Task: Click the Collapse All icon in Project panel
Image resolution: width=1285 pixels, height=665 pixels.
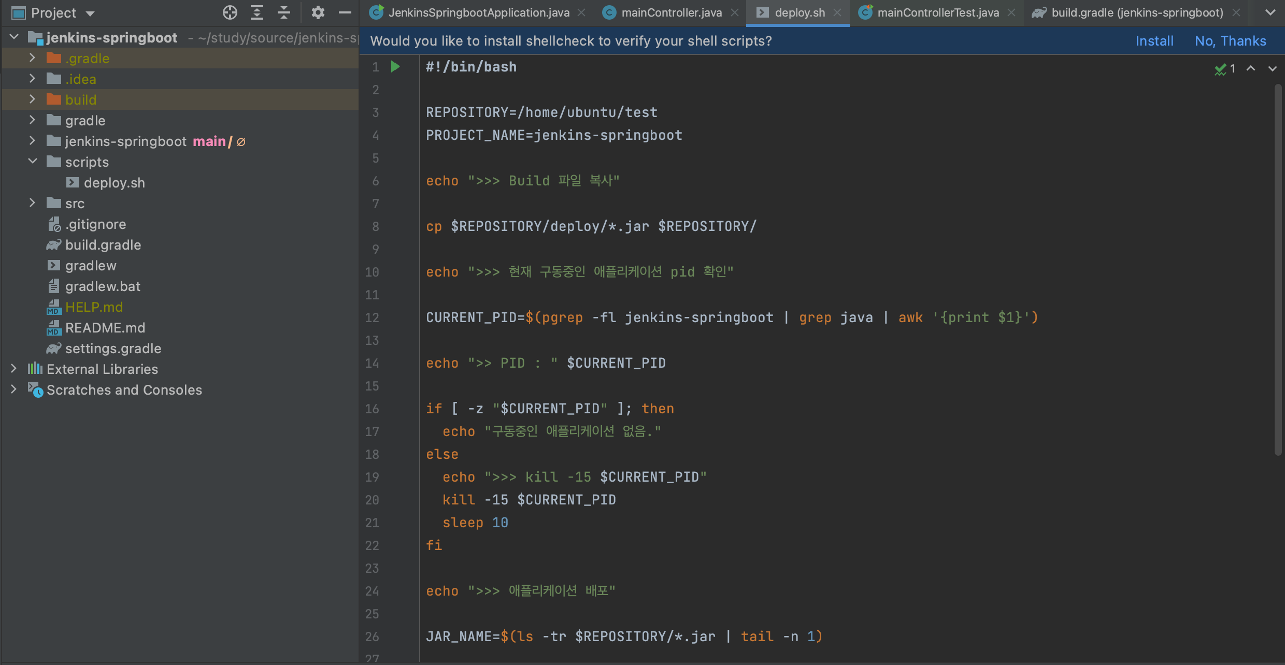Action: point(284,12)
